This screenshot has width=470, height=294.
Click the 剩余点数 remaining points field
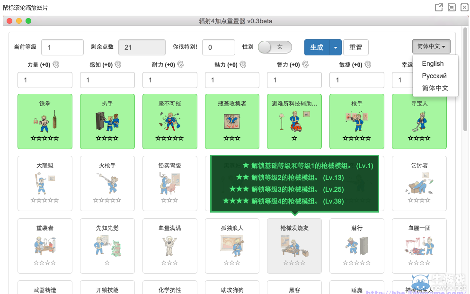142,47
